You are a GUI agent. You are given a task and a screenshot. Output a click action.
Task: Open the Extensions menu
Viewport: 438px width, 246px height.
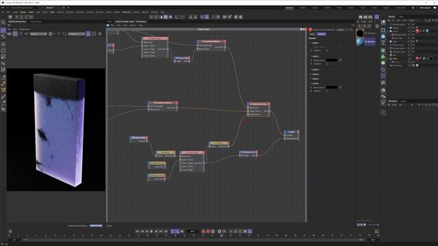[x=127, y=12]
